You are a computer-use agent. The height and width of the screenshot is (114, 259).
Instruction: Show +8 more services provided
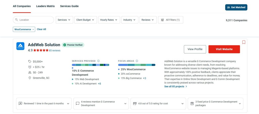click(99, 84)
